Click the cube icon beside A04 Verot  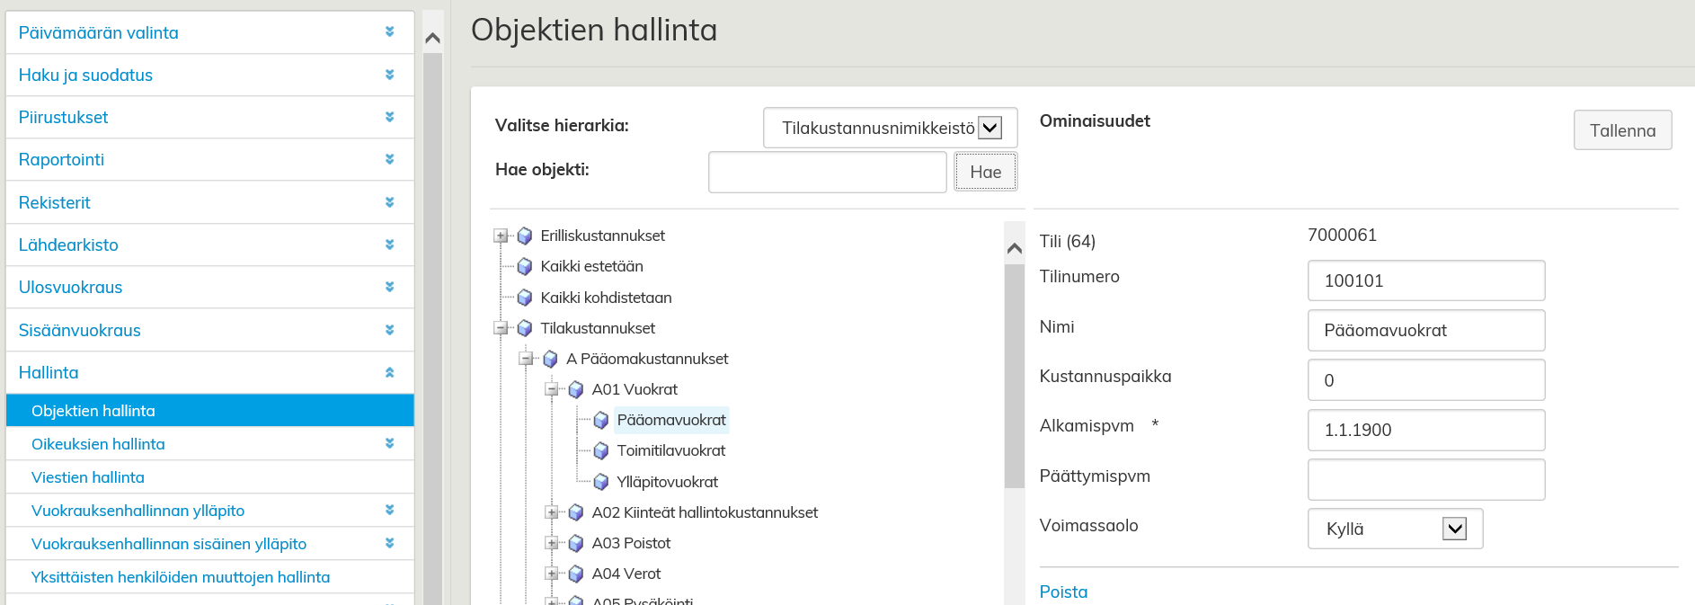[x=576, y=574]
